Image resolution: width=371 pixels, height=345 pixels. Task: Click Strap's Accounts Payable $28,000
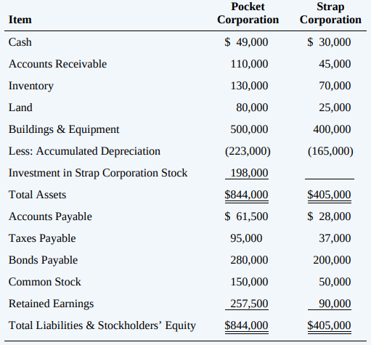pos(329,216)
